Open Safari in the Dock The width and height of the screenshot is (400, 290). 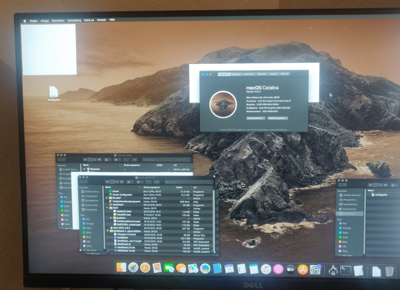(x=145, y=268)
